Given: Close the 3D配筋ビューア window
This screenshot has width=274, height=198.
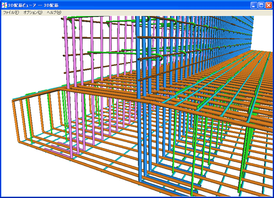Looking at the screenshot, I should point(269,5).
